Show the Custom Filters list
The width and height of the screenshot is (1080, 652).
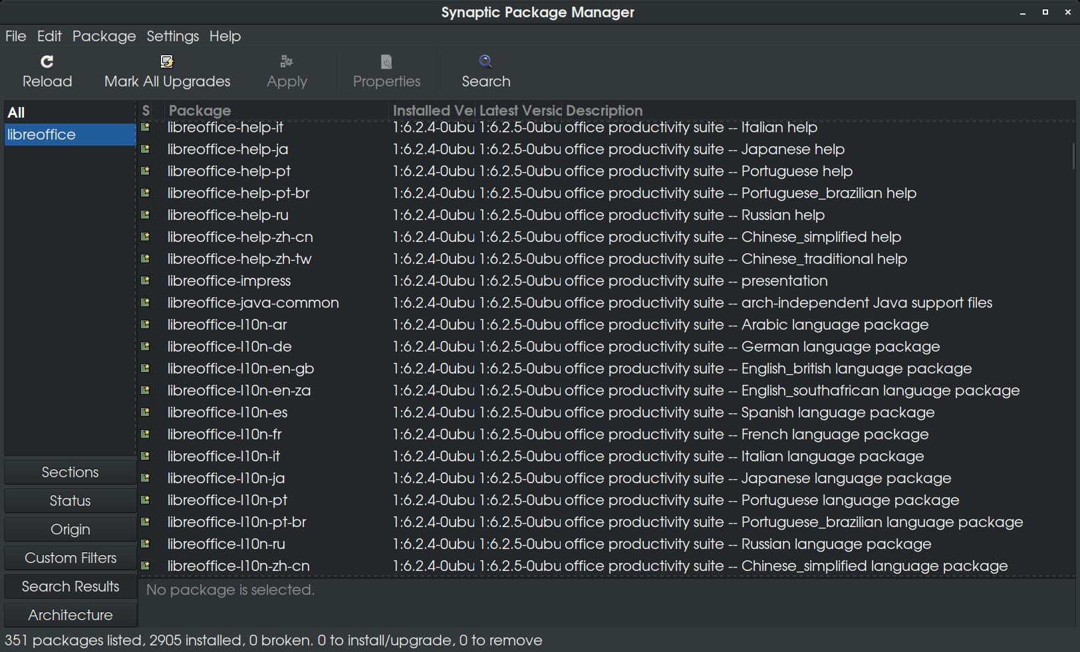pyautogui.click(x=70, y=558)
